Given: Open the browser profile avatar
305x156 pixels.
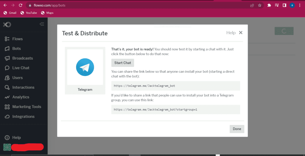Looking at the screenshot, I should [292, 5].
